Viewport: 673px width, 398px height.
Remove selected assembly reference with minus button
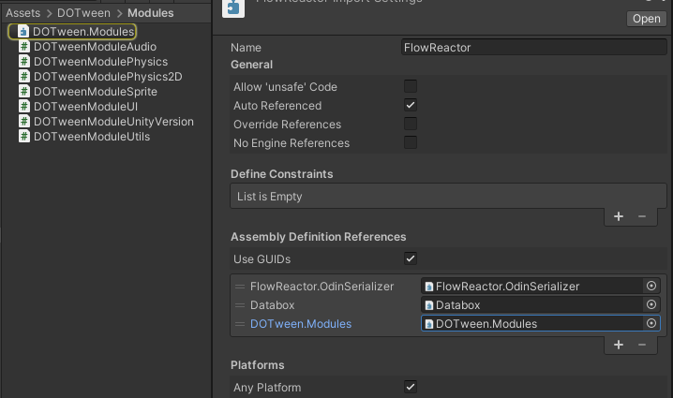click(642, 345)
